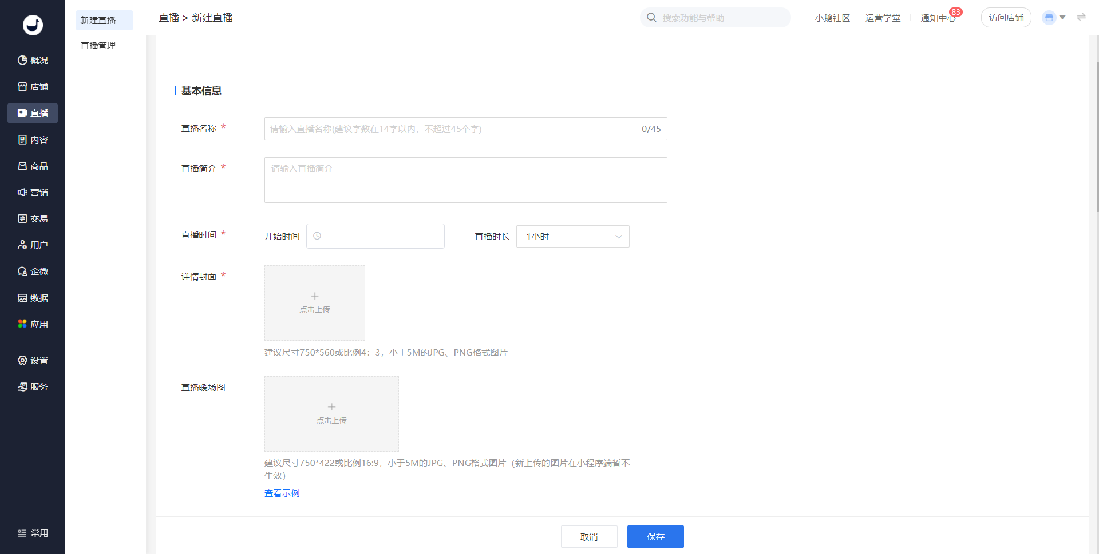The height and width of the screenshot is (554, 1099).
Task: Click the 直播名称 name input field
Action: [x=452, y=129]
